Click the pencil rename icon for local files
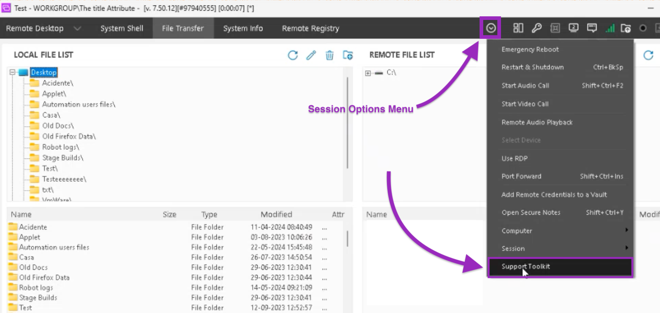 (311, 55)
